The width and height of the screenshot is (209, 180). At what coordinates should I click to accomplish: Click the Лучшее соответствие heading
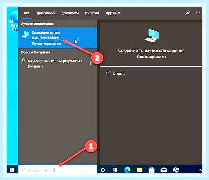37,24
